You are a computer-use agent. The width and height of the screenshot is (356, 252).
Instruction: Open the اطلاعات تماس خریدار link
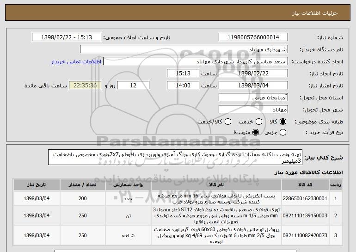pos(76,61)
